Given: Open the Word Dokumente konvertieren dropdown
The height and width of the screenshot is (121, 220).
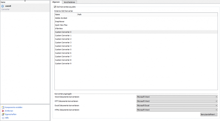Looking at the screenshot, I should [177, 97].
